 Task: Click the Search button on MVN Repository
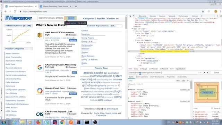pyautogui.click(x=71, y=18)
